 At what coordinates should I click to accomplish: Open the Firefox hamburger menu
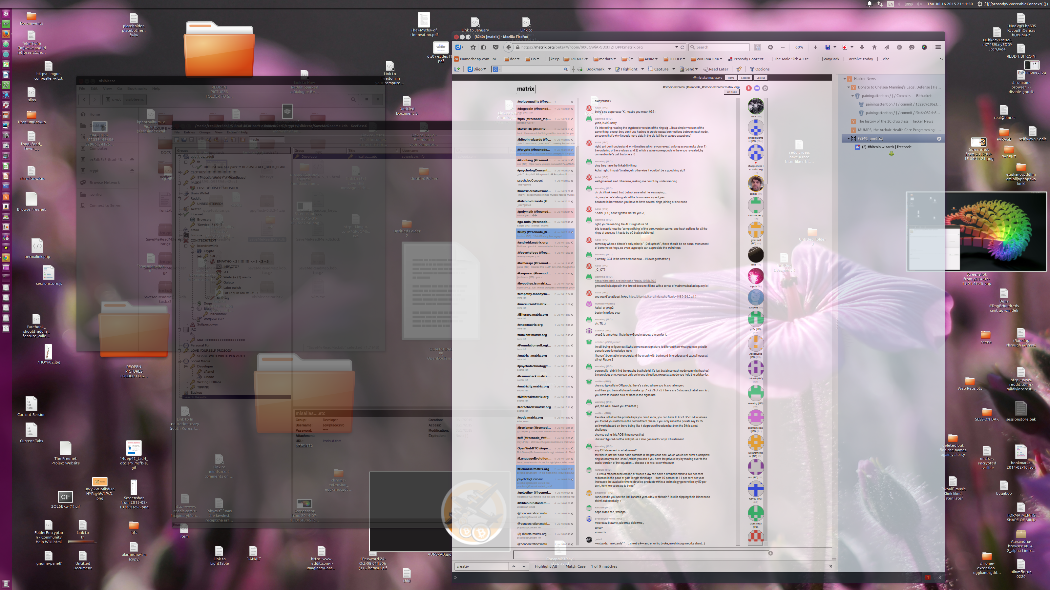[938, 47]
